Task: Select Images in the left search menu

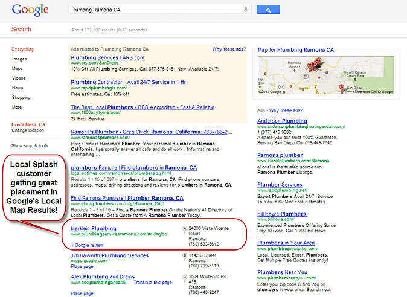Action: (x=19, y=59)
